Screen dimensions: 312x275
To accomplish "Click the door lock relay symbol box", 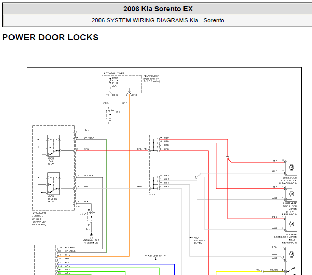I will (x=53, y=146).
